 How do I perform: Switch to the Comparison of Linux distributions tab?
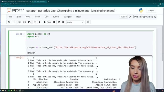(8, 2)
